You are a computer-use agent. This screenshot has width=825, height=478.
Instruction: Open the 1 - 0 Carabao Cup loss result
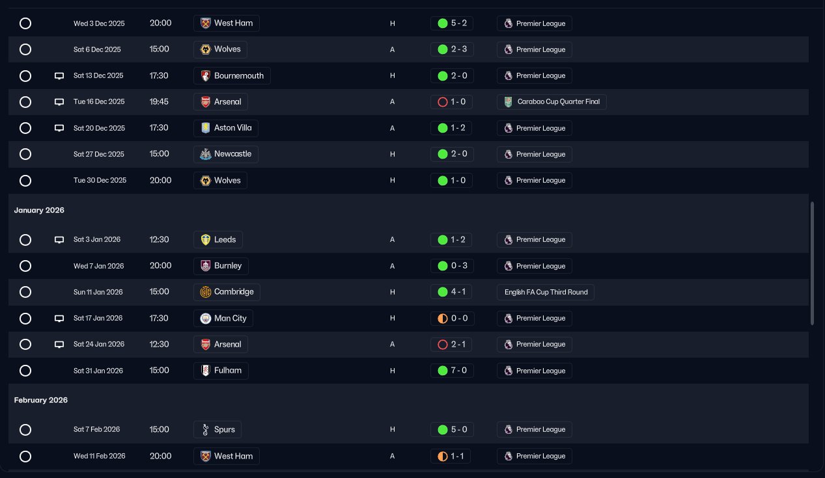(x=452, y=102)
